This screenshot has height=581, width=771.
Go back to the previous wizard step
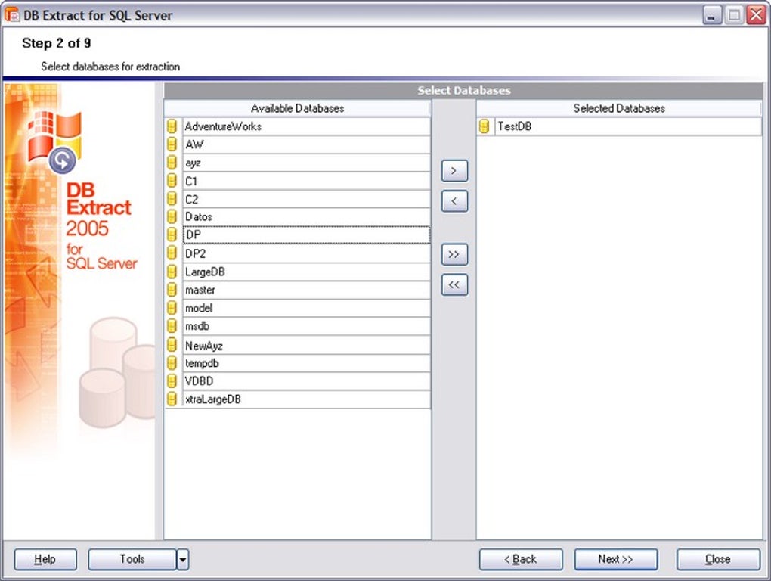click(x=520, y=558)
